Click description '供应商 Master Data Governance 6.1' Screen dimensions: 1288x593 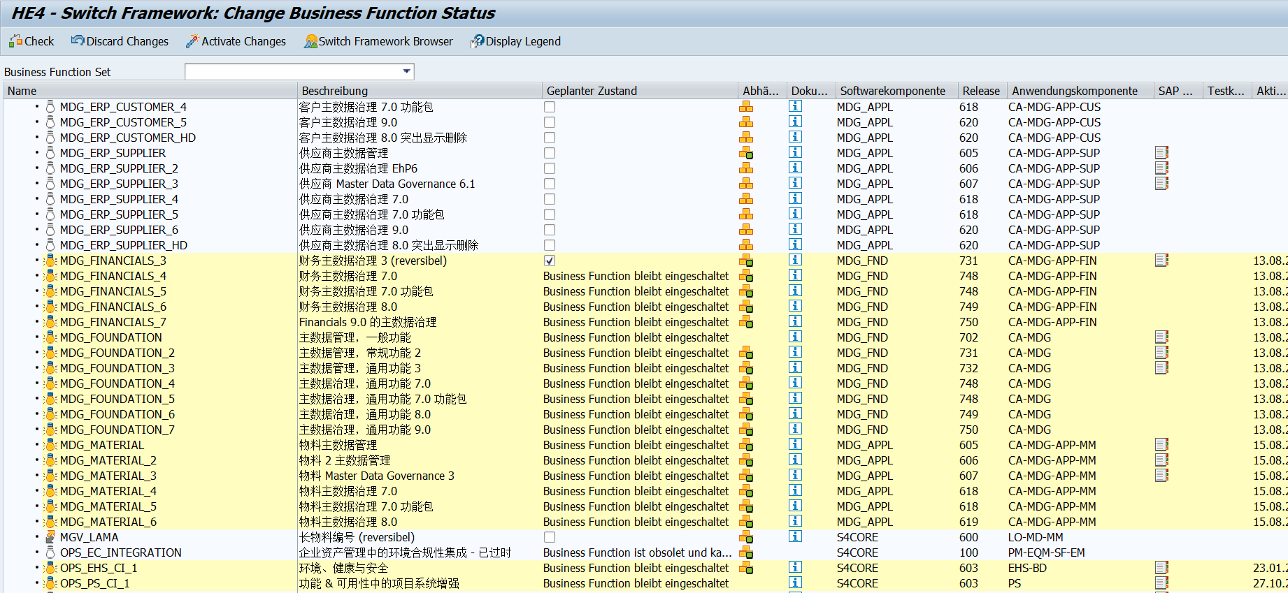[x=387, y=184]
